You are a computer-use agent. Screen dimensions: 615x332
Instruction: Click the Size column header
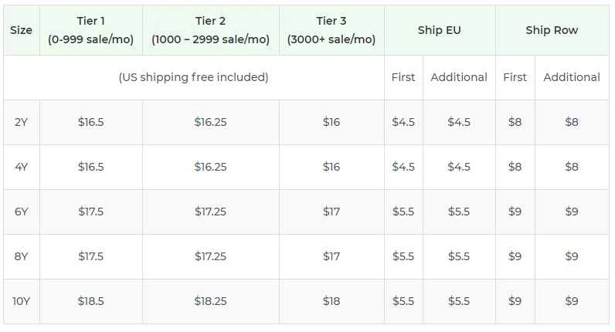point(22,30)
